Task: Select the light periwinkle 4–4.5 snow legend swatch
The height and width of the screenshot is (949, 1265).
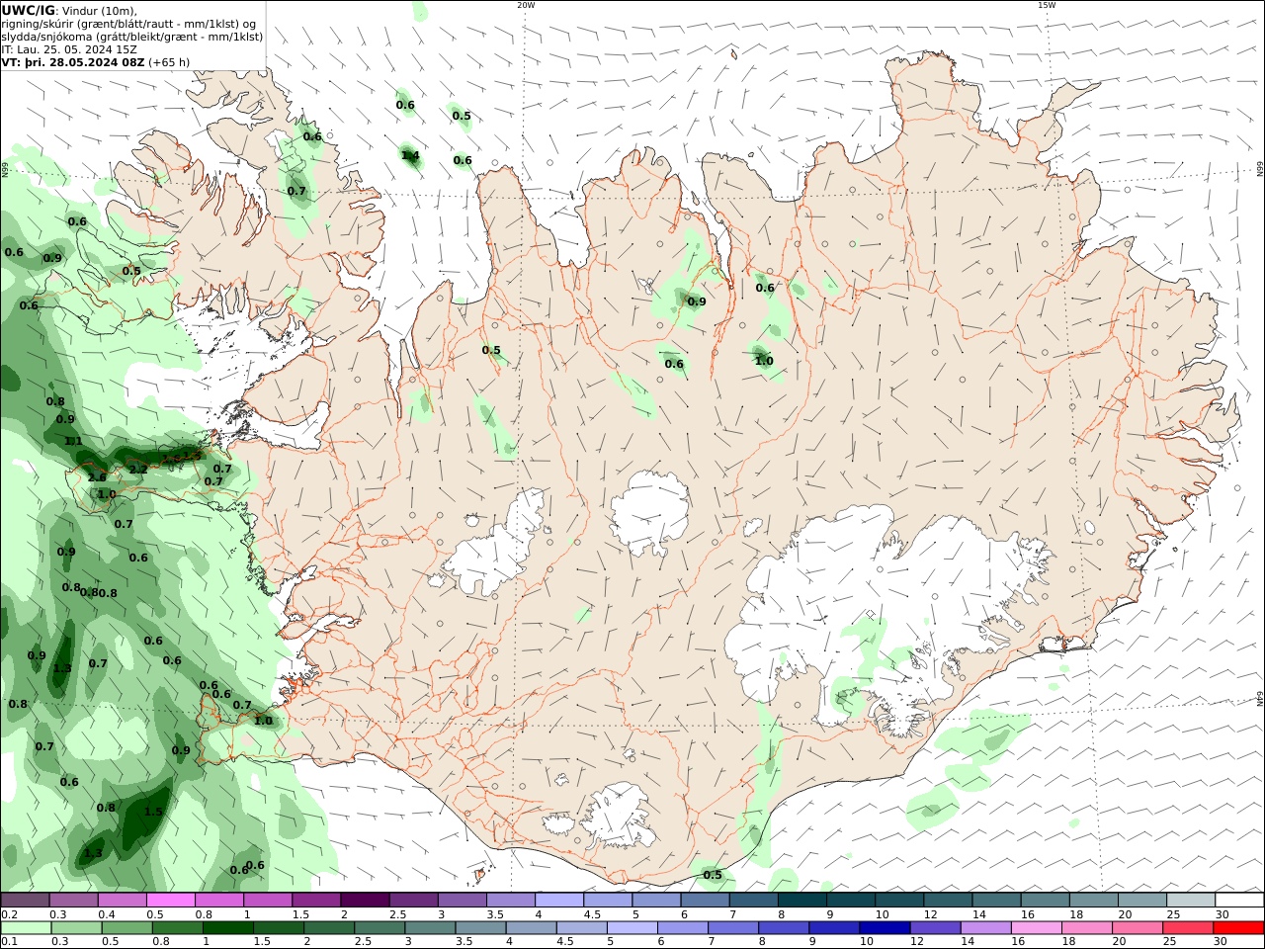Action: pyautogui.click(x=559, y=900)
